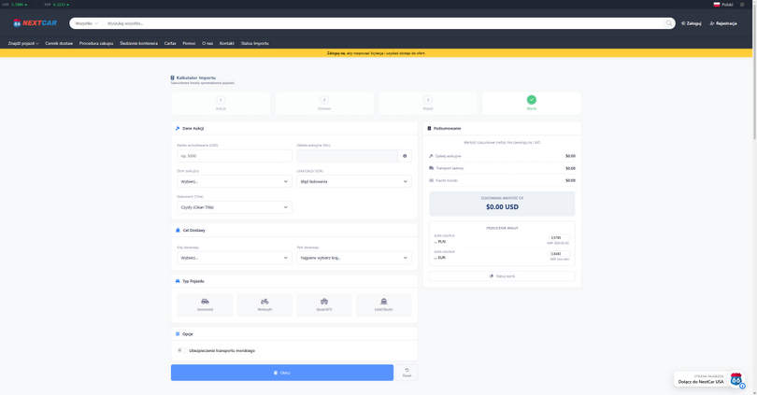
Task: Click the search magnifier icon
Action: (669, 23)
